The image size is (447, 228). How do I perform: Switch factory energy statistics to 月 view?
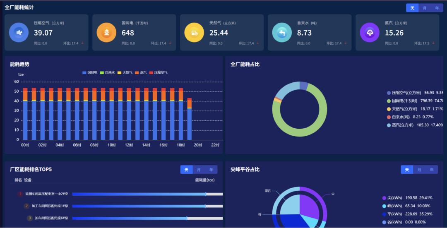(425, 8)
